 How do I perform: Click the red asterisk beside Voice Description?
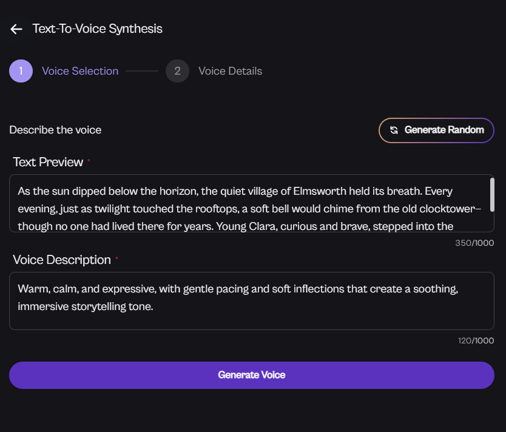pyautogui.click(x=116, y=258)
